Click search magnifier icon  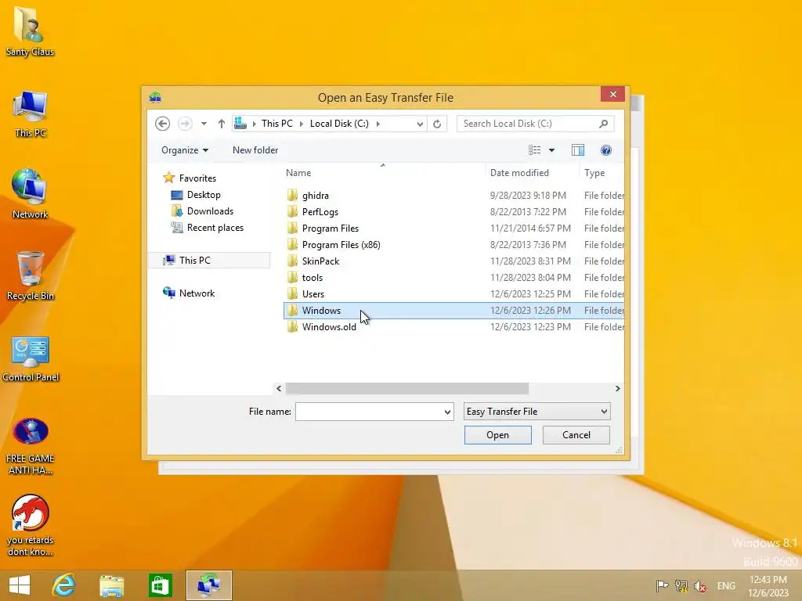(604, 124)
